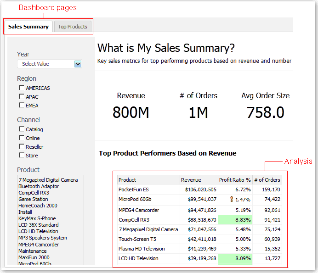318x273 pixels.
Task: Switch to the Top Products tab
Action: (x=72, y=27)
